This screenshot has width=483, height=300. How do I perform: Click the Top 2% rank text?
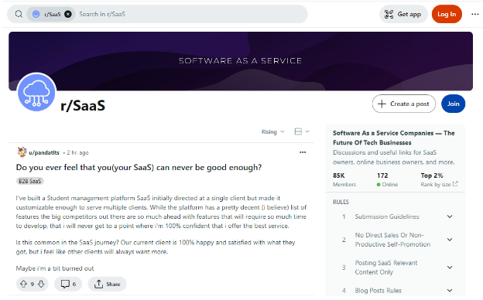[x=432, y=176]
